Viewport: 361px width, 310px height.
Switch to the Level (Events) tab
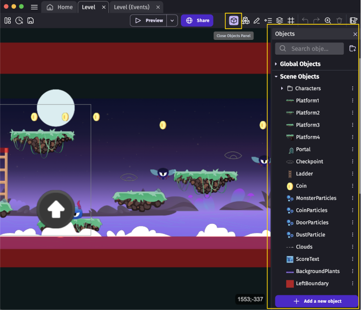point(131,7)
